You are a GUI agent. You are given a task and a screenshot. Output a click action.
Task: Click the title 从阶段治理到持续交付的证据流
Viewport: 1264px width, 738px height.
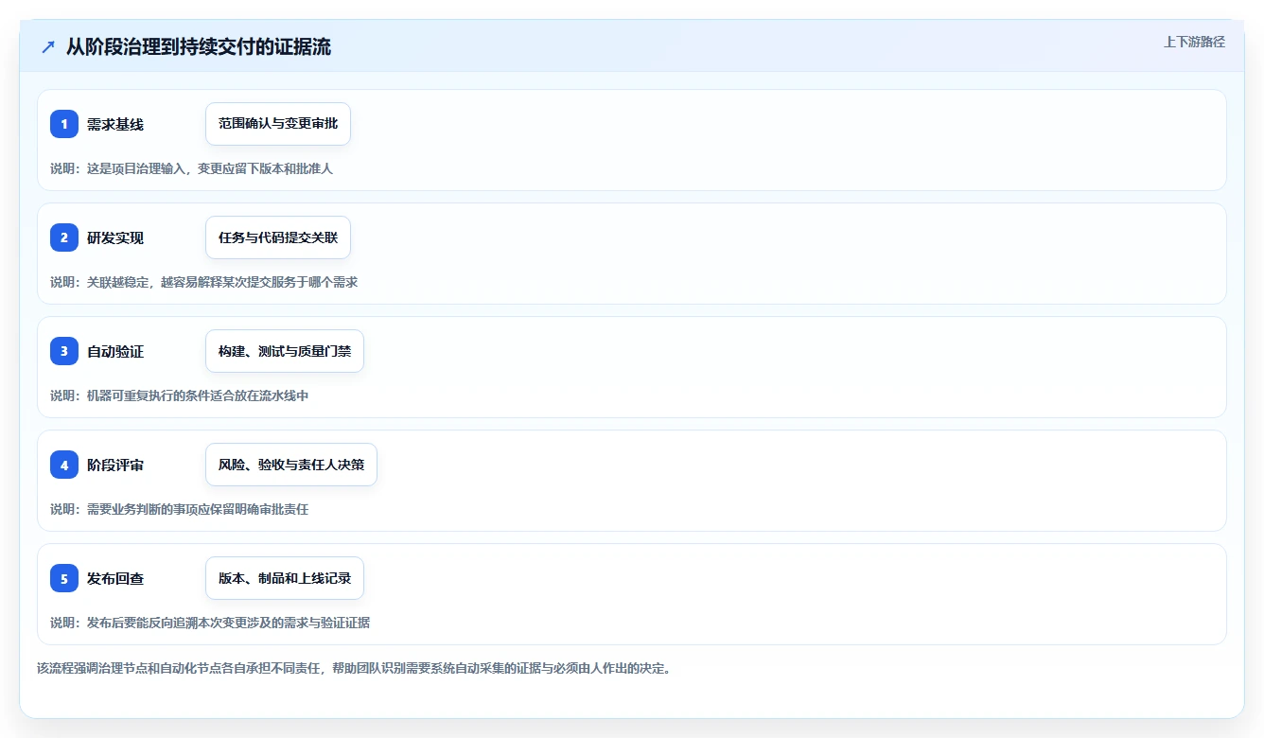tap(199, 46)
